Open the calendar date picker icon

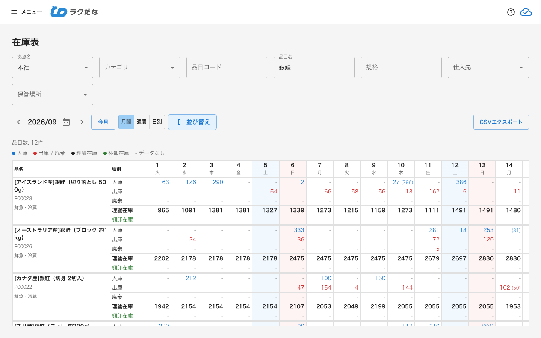coord(66,122)
